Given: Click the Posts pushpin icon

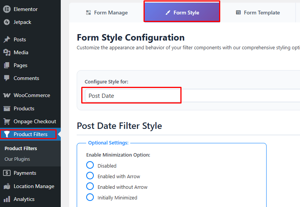Looking at the screenshot, I should pos(7,39).
